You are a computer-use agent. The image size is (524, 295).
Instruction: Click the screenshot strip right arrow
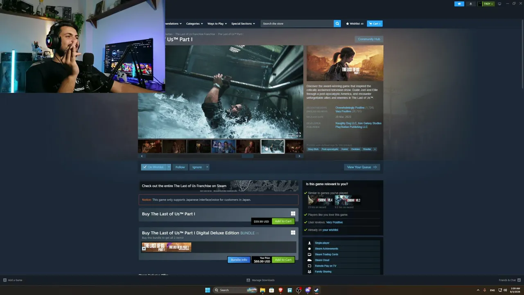tap(299, 156)
